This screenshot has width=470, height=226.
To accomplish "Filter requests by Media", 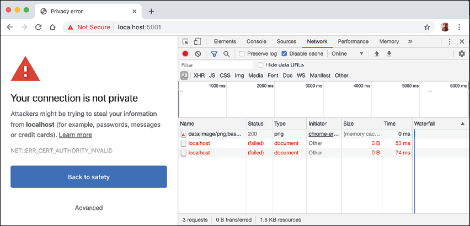I will point(255,76).
